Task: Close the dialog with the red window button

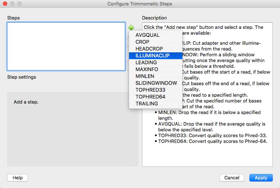Action: (x=5, y=4)
